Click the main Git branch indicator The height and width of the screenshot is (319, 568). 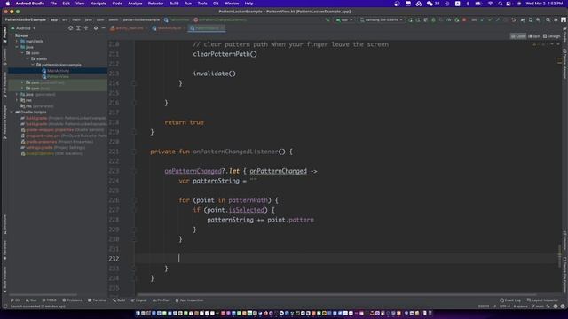coord(538,307)
